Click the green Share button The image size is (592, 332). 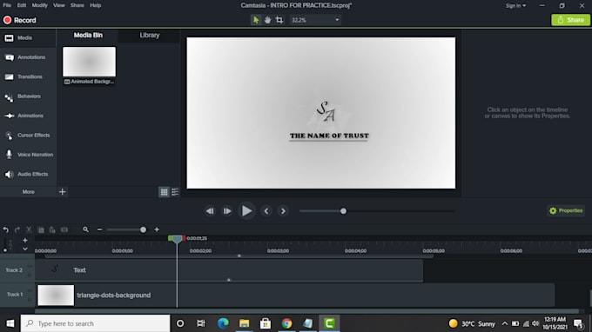570,20
